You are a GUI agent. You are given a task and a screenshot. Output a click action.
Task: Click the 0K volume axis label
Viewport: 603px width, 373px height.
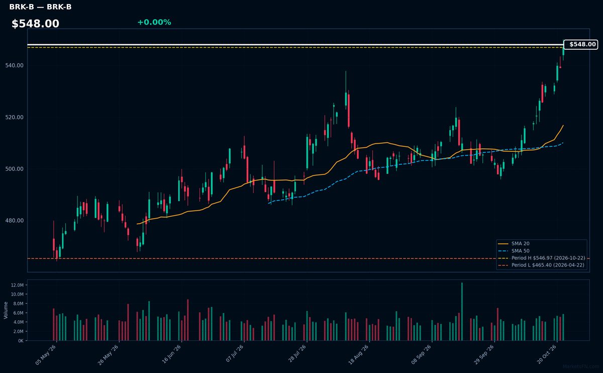pos(21,340)
